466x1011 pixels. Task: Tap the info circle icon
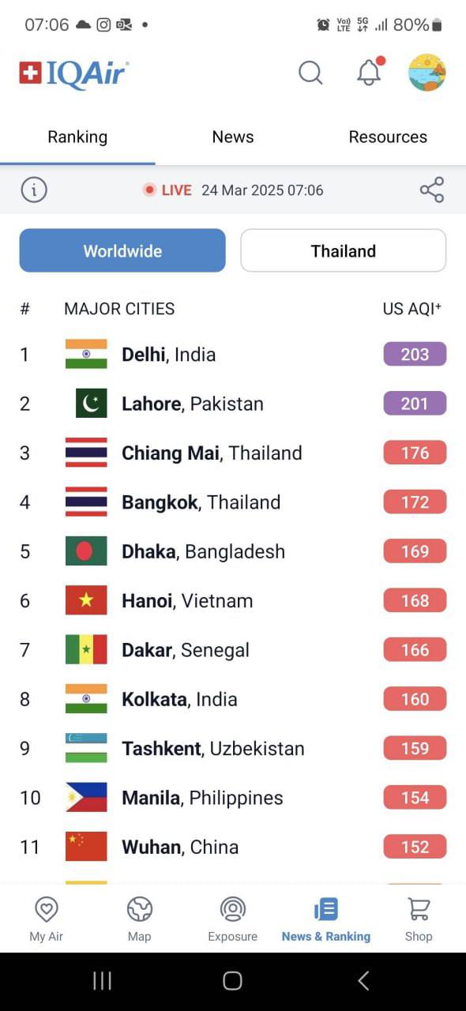[x=34, y=190]
